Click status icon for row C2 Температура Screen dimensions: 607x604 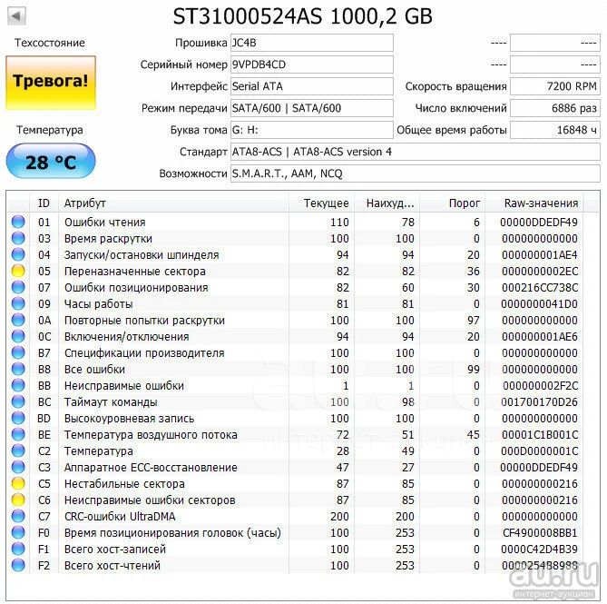point(18,451)
